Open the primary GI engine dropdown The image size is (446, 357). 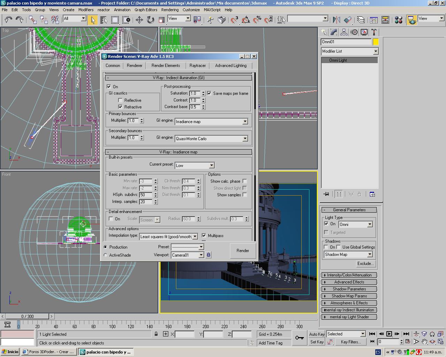(245, 122)
